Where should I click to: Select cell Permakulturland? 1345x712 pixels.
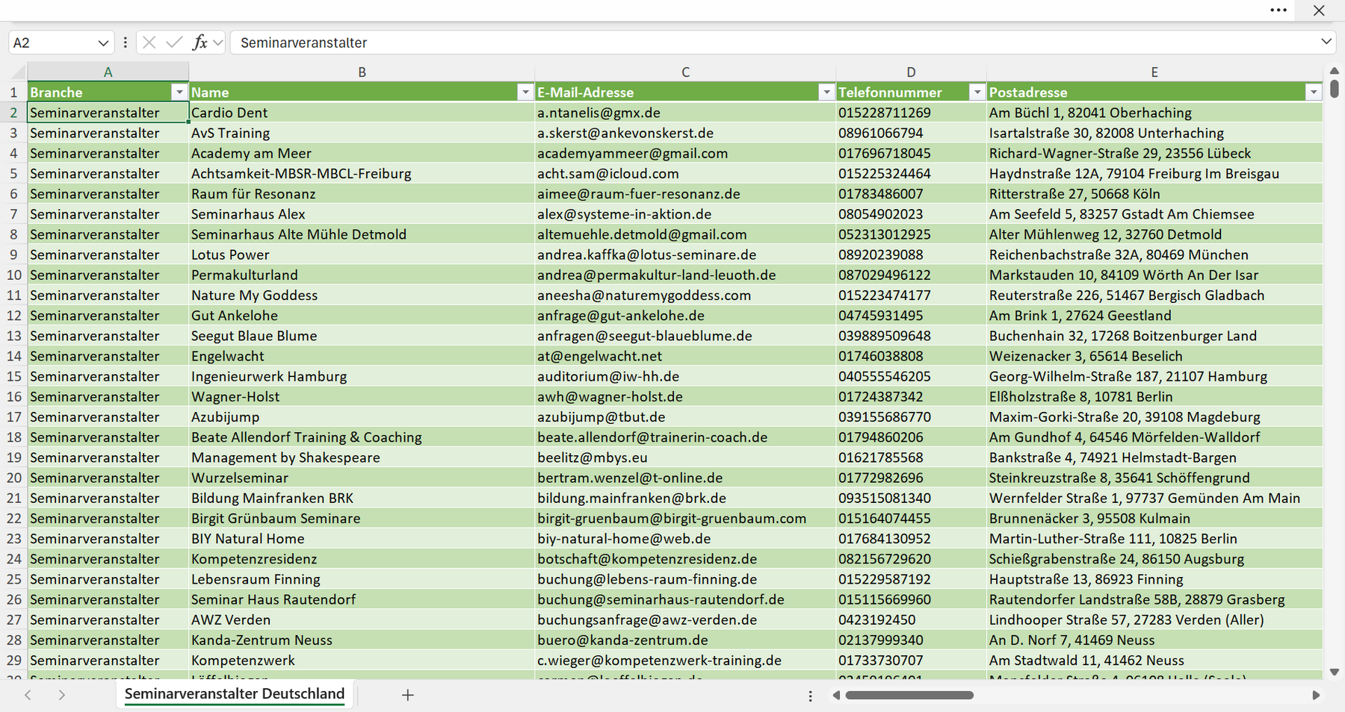[x=362, y=275]
